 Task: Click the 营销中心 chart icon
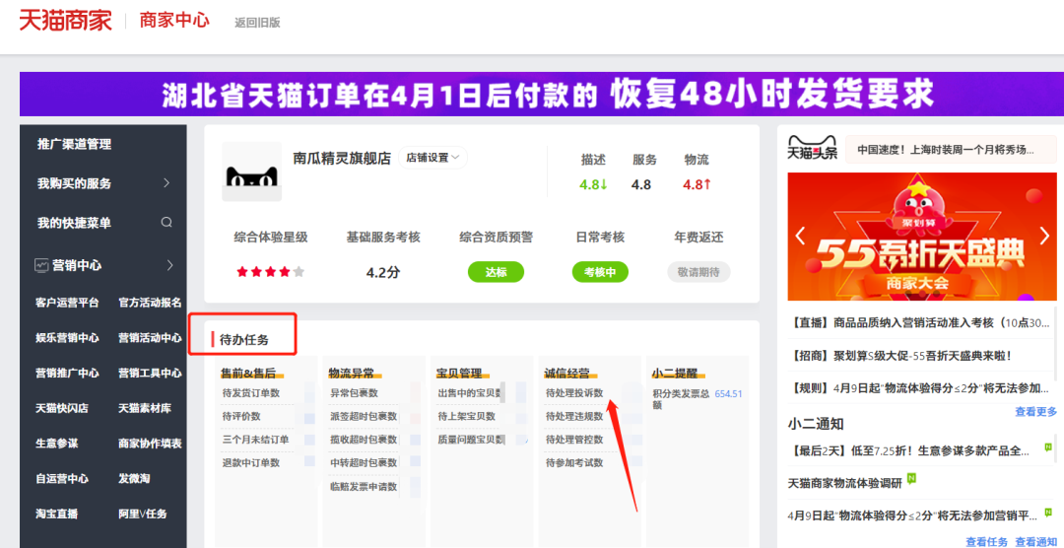[x=41, y=265]
